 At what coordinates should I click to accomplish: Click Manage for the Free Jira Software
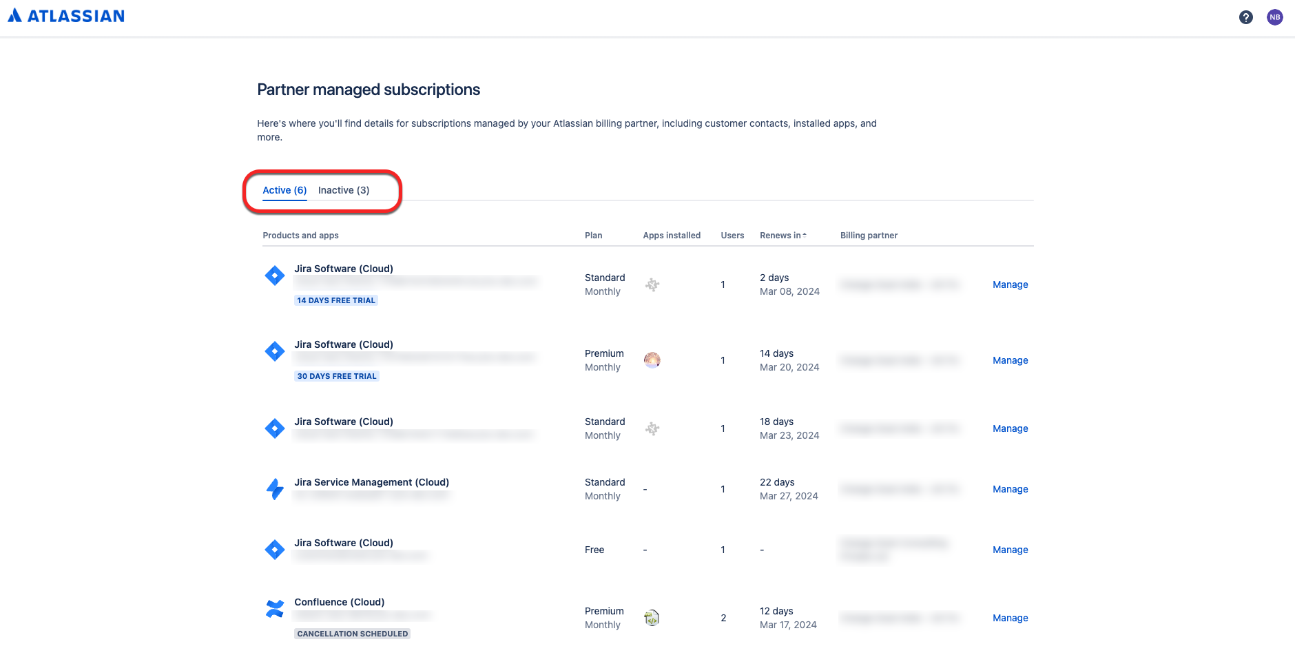click(x=1010, y=550)
